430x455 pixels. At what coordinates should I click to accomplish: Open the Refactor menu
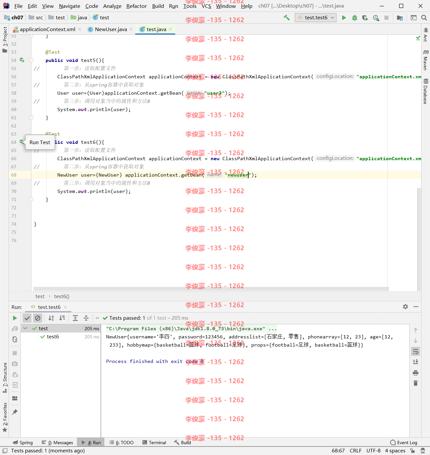coord(137,6)
